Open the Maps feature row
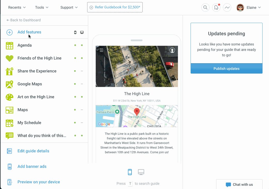This screenshot has width=269, height=189. click(44, 110)
